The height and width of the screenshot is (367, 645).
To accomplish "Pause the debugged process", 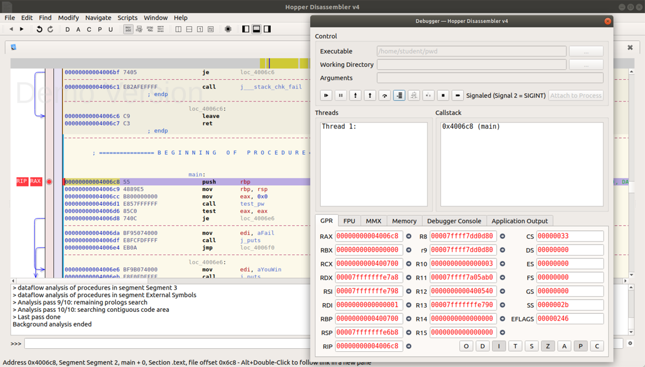I will [341, 96].
